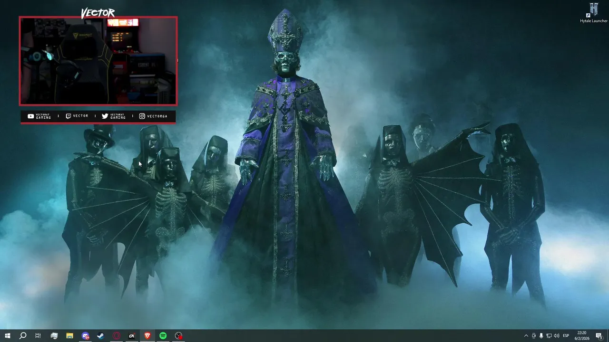
Task: Launch Steam from the taskbar
Action: pyautogui.click(x=101, y=336)
